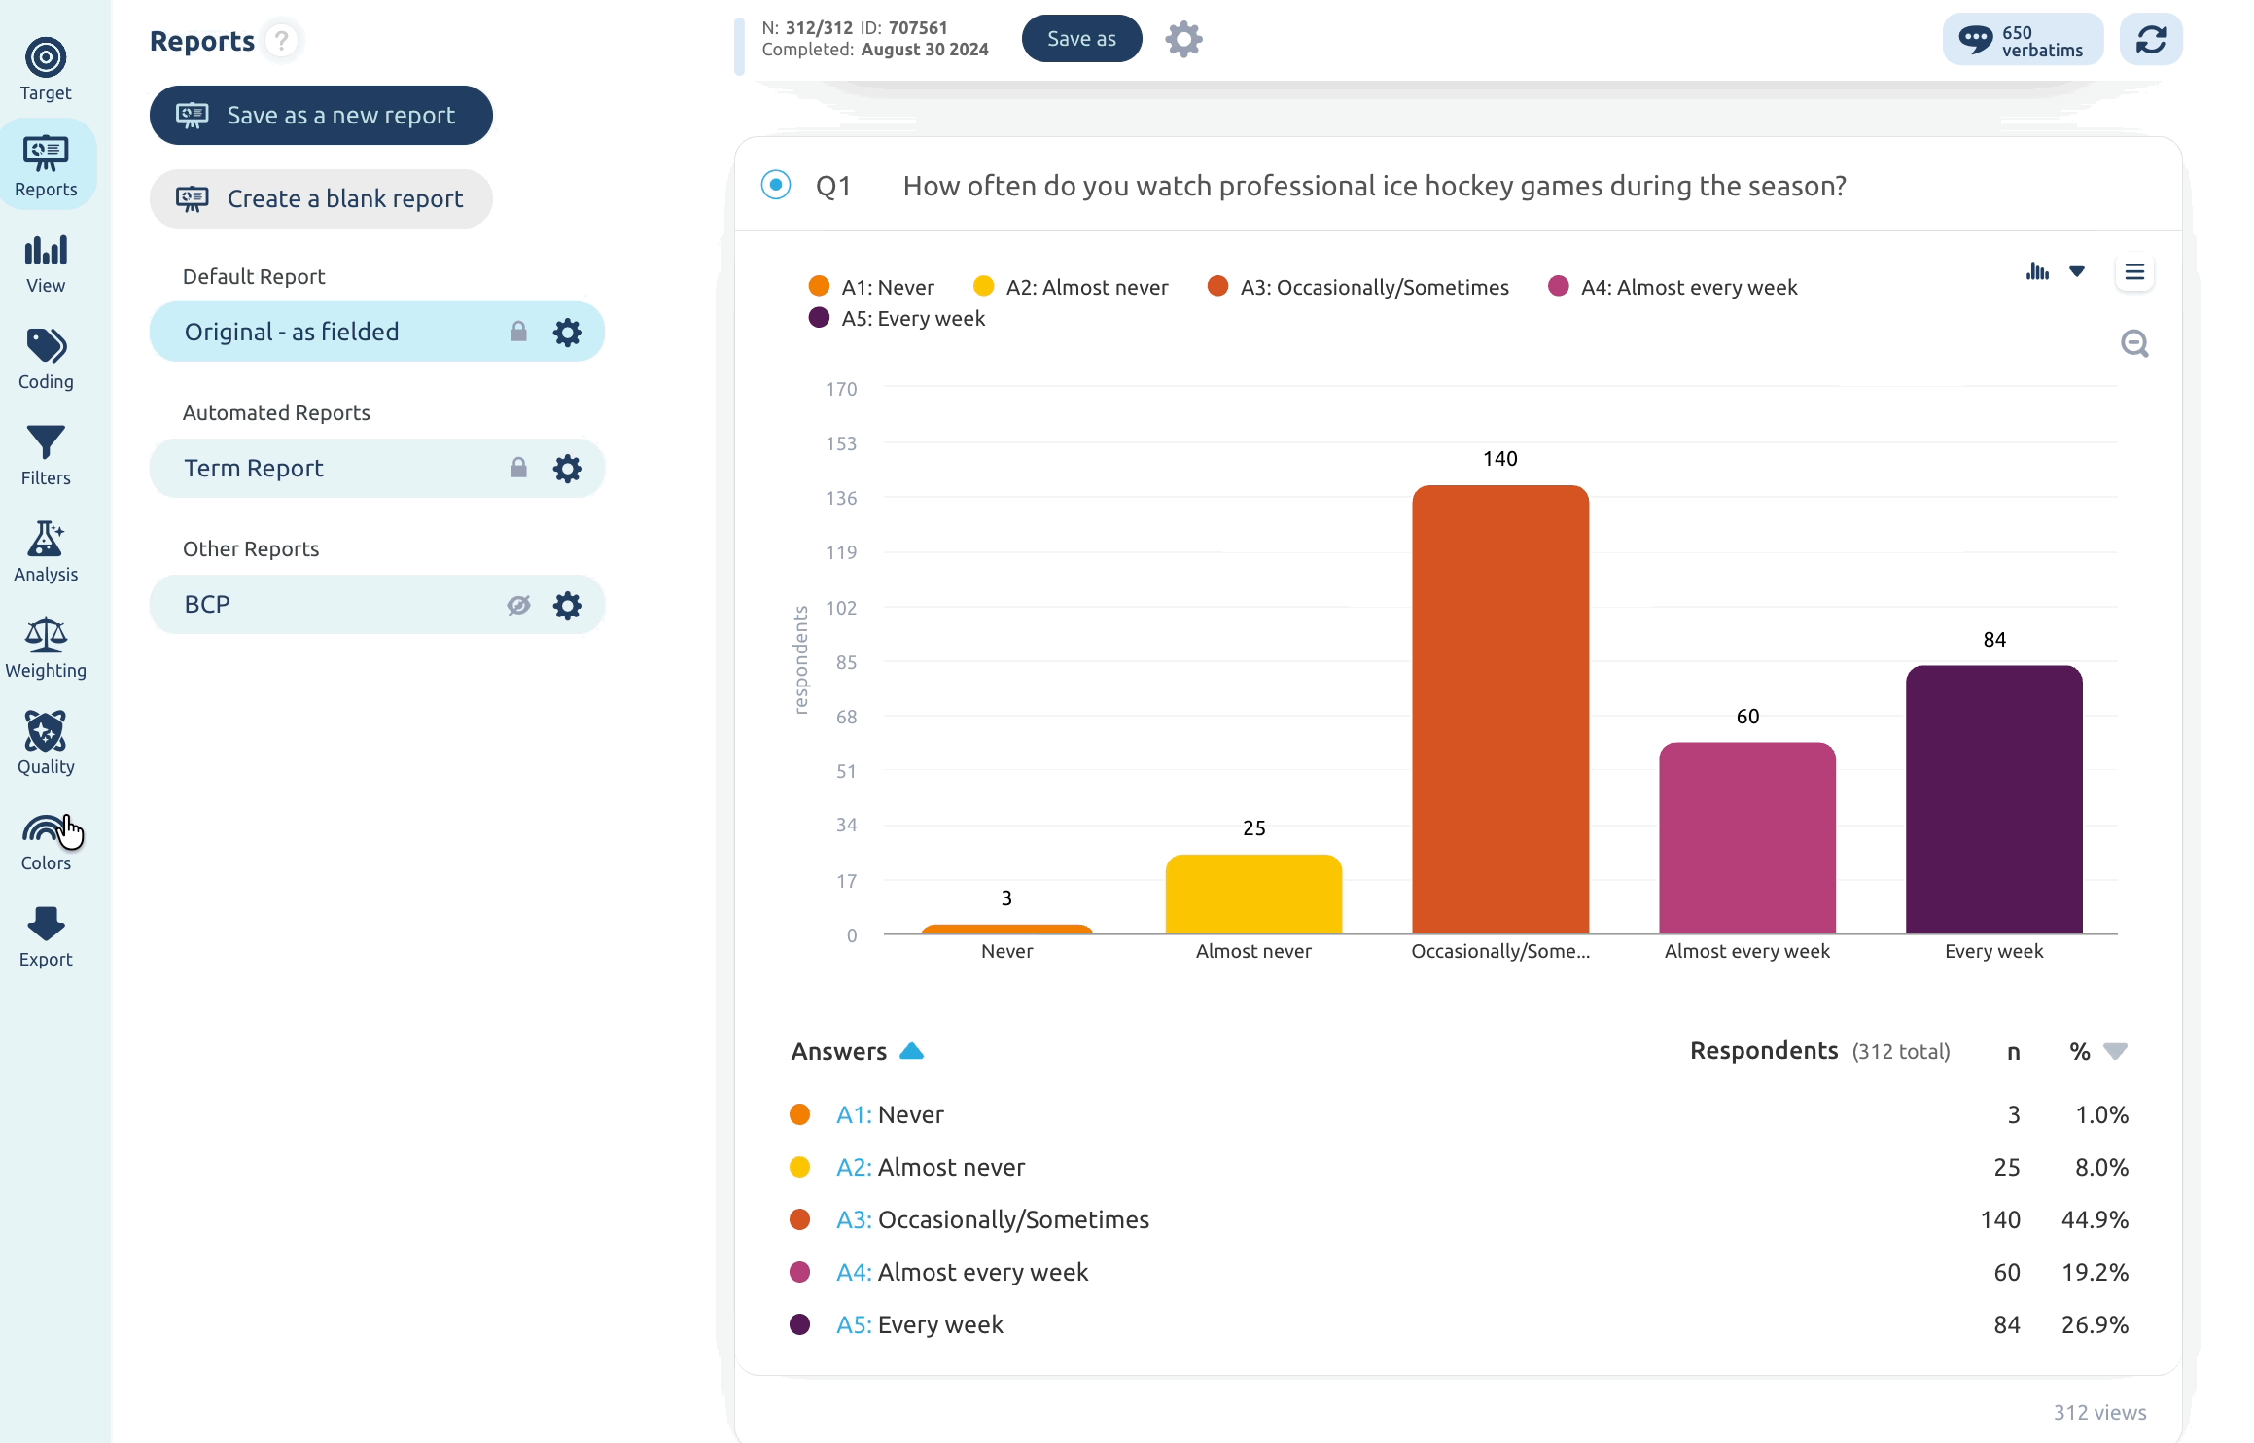Select the Reports tab in sidebar
The height and width of the screenshot is (1443, 2254).
[46, 165]
